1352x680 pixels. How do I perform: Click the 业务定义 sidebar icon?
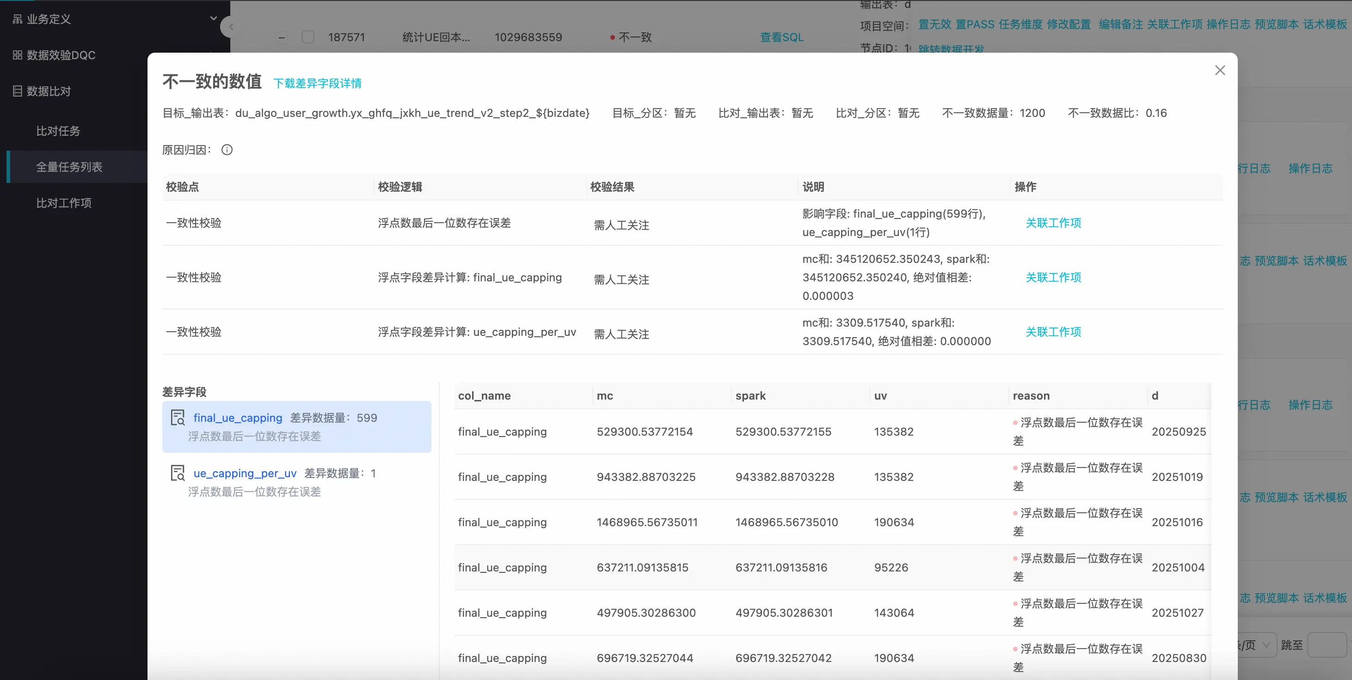(17, 19)
